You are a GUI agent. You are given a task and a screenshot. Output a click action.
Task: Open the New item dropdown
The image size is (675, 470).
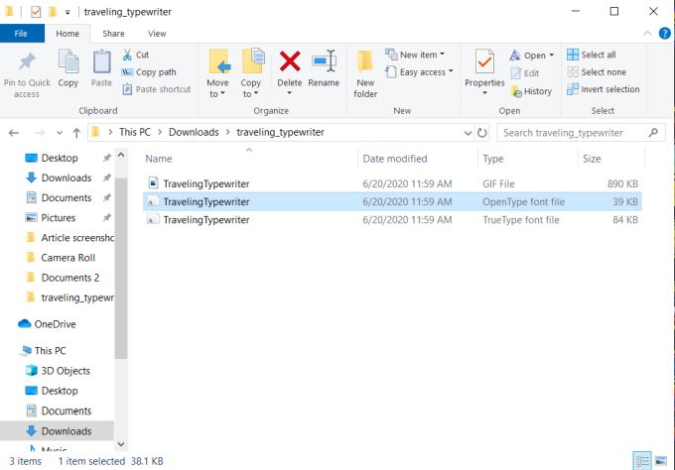tap(415, 55)
